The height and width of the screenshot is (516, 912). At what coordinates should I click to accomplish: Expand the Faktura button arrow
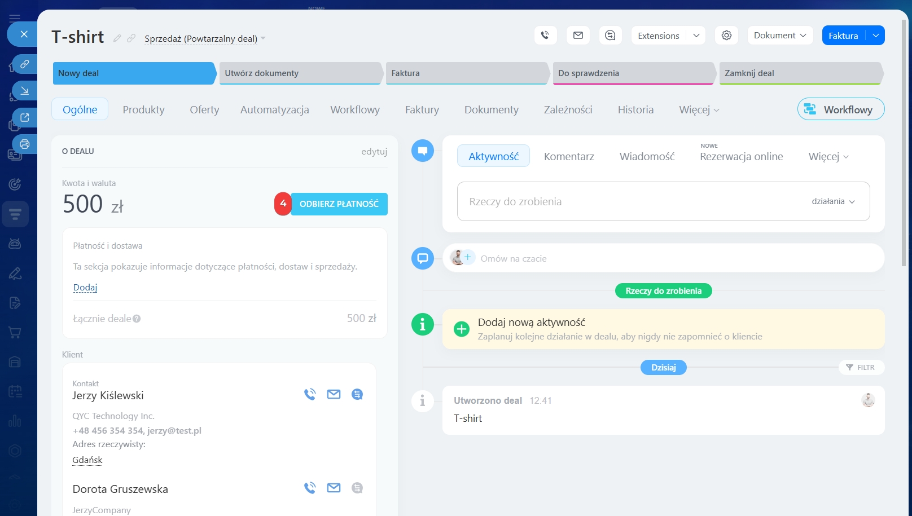tap(875, 36)
